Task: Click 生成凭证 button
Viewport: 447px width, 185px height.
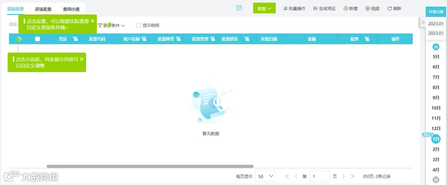Action: pos(324,9)
